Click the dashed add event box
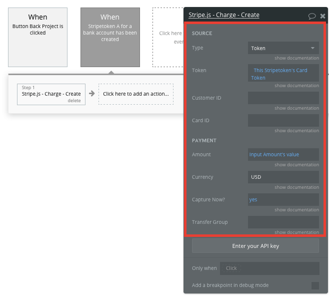Viewport: 329px width, 296px height. click(168, 38)
